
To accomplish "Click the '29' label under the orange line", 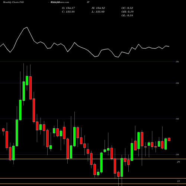I will [178, 162].
